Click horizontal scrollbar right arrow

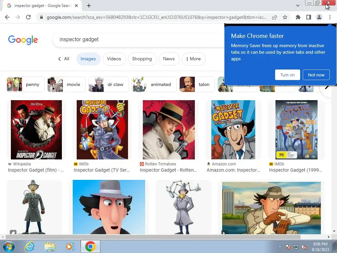(x=329, y=237)
